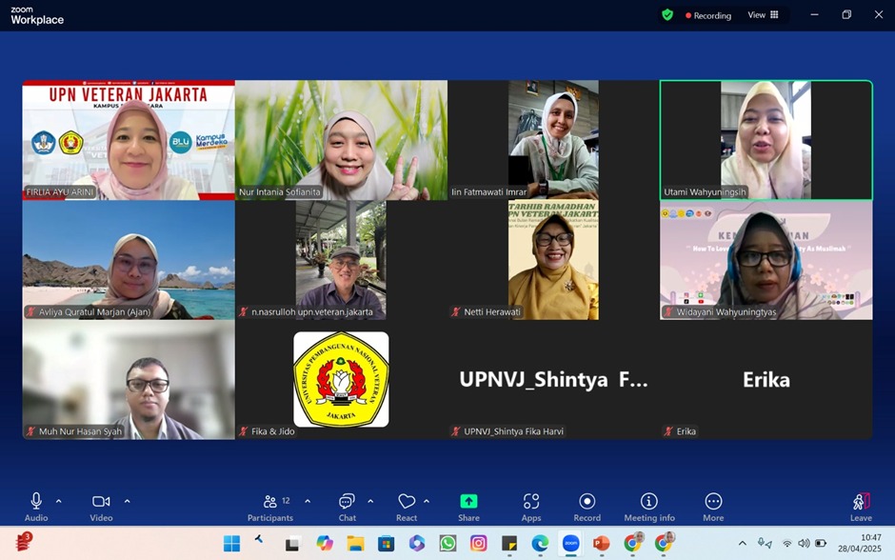The width and height of the screenshot is (895, 560).
Task: Click the Recording indicator label
Action: (x=708, y=15)
